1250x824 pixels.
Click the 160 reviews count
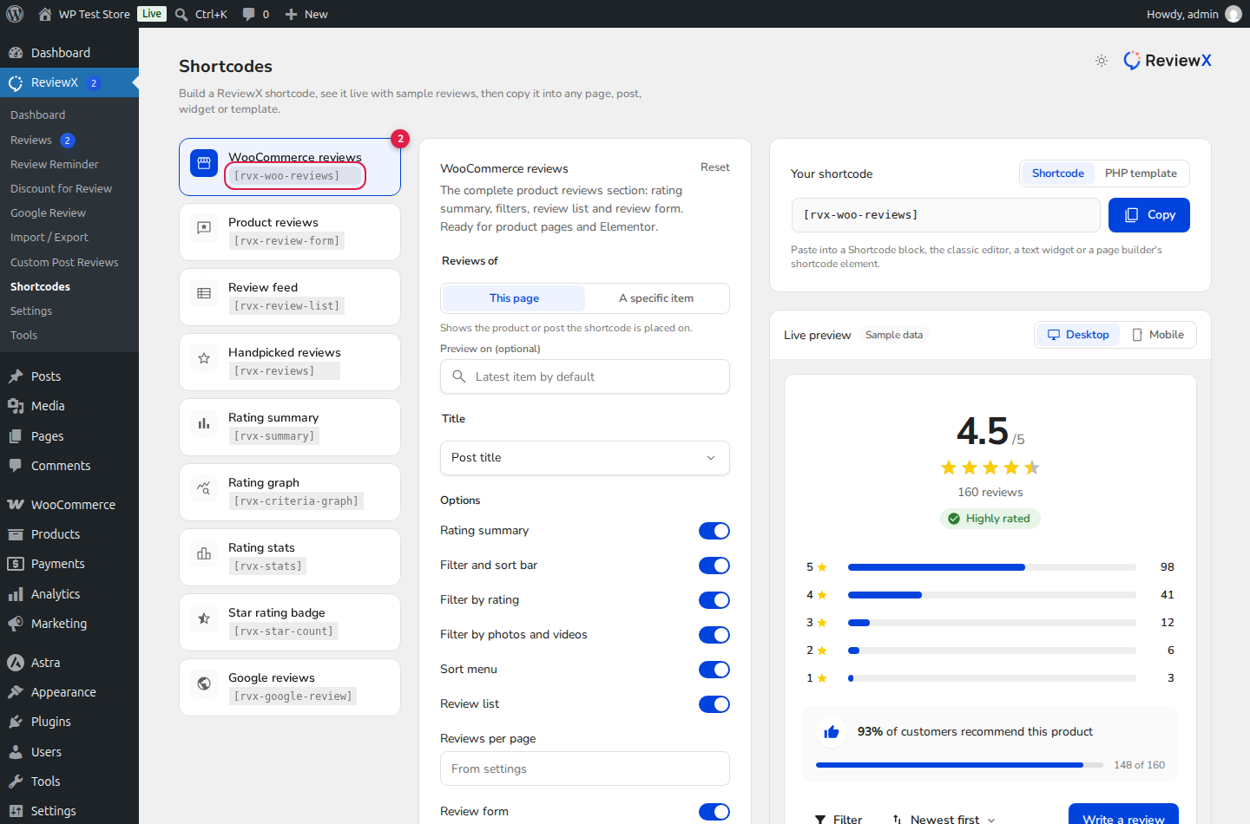tap(990, 492)
